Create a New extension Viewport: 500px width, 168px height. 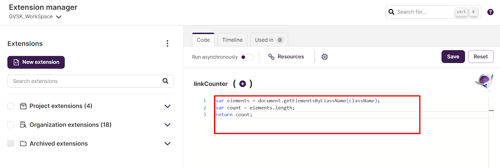coord(36,62)
